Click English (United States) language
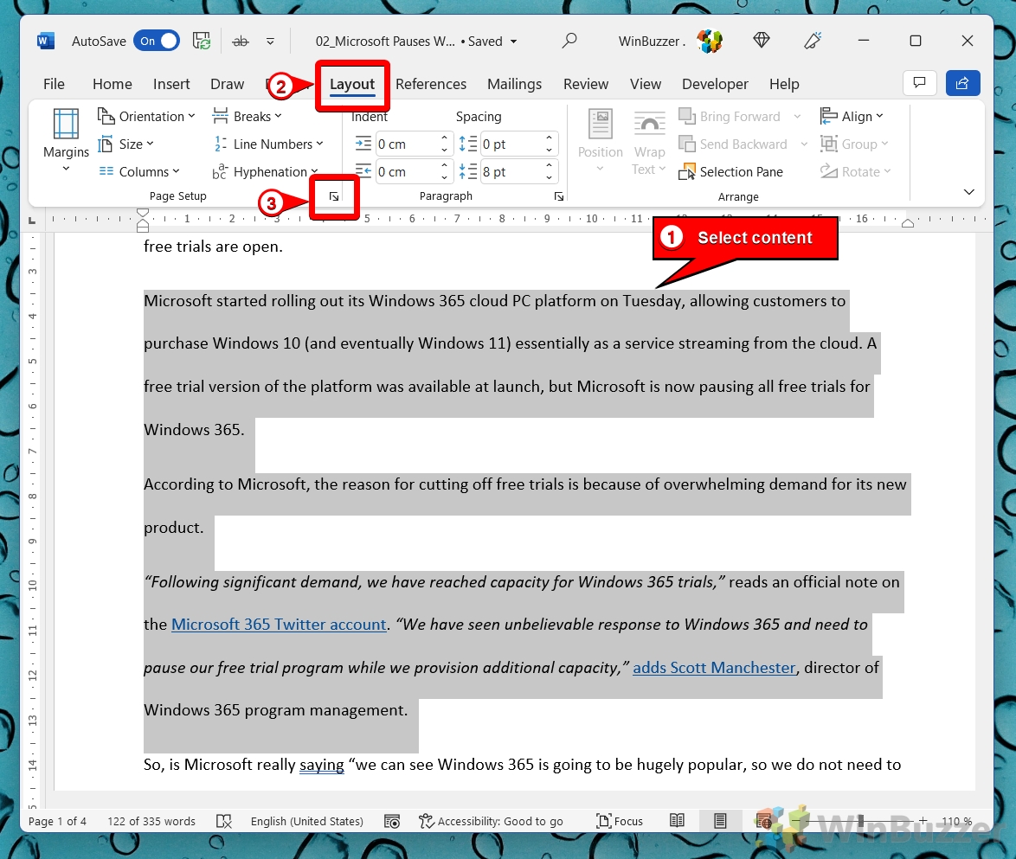This screenshot has height=859, width=1016. tap(306, 822)
